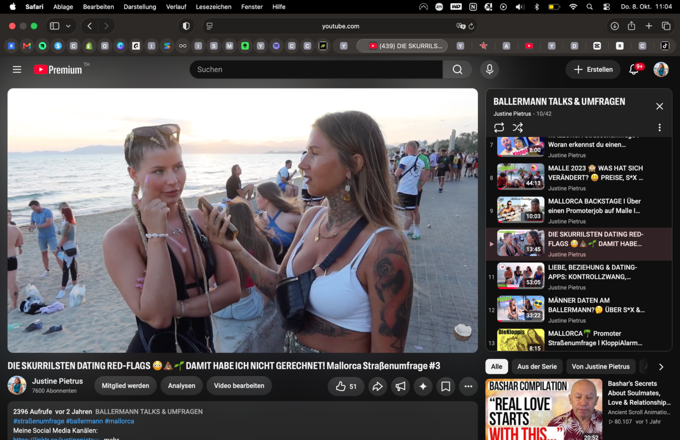Click the YouTube Premium logo
680x440 pixels.
(x=58, y=69)
